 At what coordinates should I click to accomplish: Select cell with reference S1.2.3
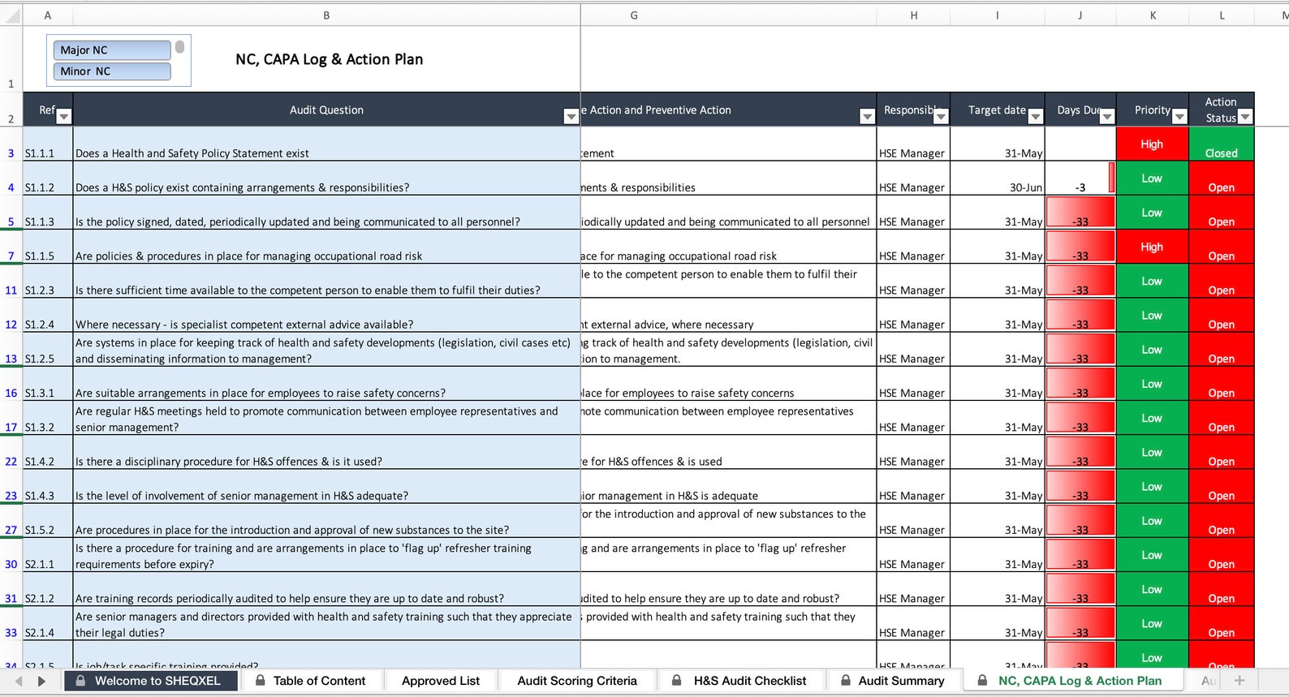(x=48, y=282)
